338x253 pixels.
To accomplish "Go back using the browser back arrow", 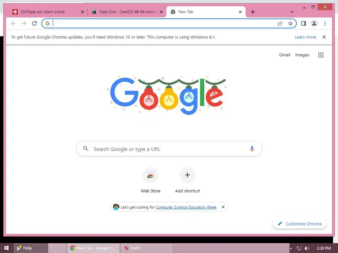I will [13, 23].
